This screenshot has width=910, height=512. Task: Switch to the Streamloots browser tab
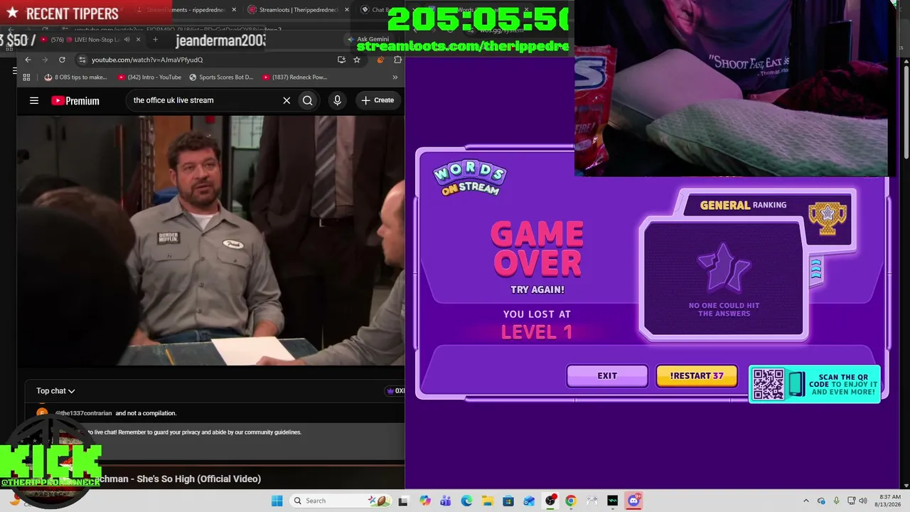(x=297, y=10)
